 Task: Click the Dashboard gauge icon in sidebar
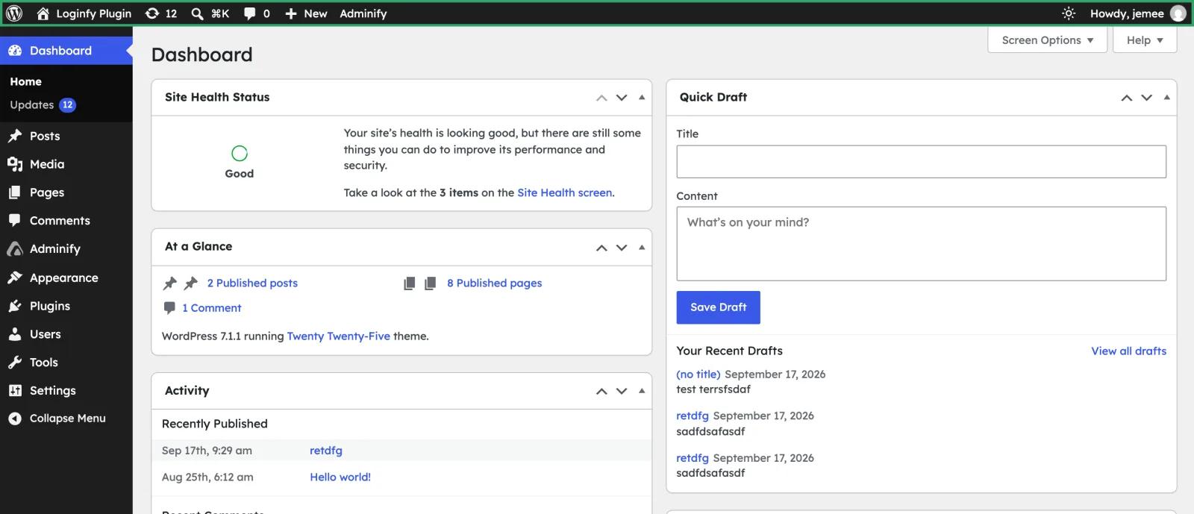(x=15, y=51)
